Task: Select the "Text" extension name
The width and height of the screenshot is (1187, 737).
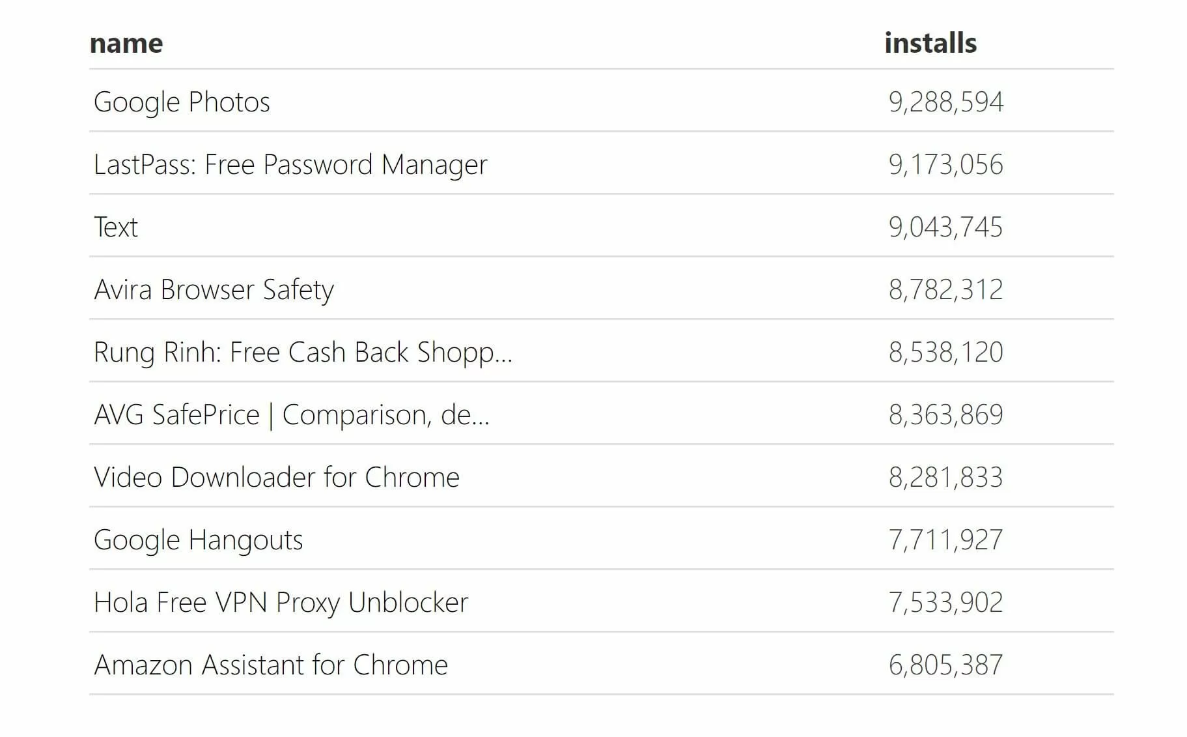Action: coord(116,227)
